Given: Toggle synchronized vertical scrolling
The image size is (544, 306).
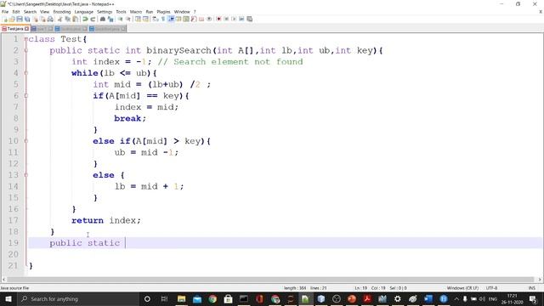Looking at the screenshot, I should [x=138, y=19].
